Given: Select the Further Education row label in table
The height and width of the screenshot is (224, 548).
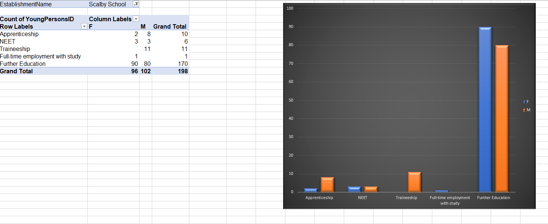Looking at the screenshot, I should pos(44,64).
